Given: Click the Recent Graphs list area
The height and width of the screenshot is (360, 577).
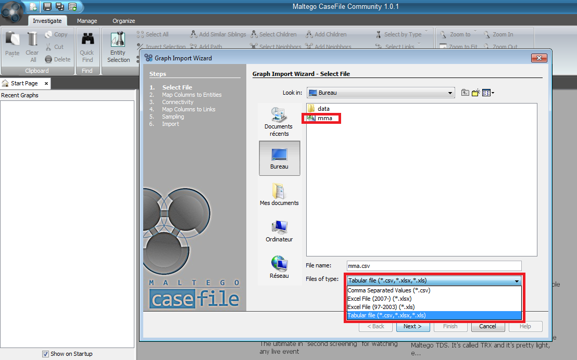Looking at the screenshot, I should point(67,224).
